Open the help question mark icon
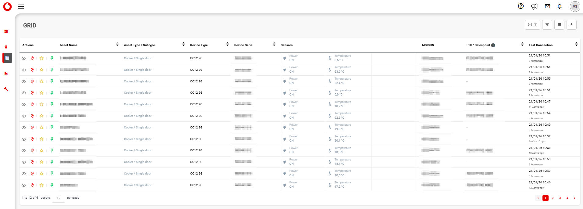Screen dimensions: 583x209 [x=521, y=6]
